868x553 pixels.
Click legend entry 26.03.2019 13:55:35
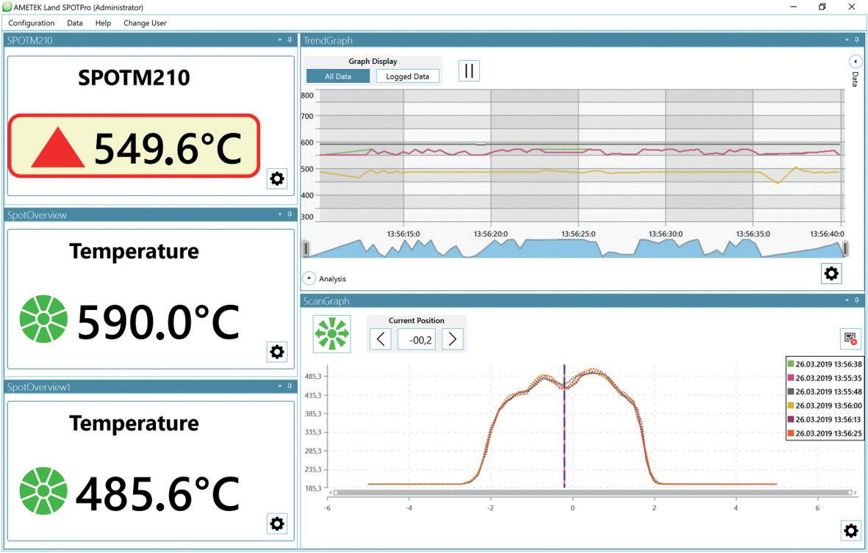tap(824, 377)
